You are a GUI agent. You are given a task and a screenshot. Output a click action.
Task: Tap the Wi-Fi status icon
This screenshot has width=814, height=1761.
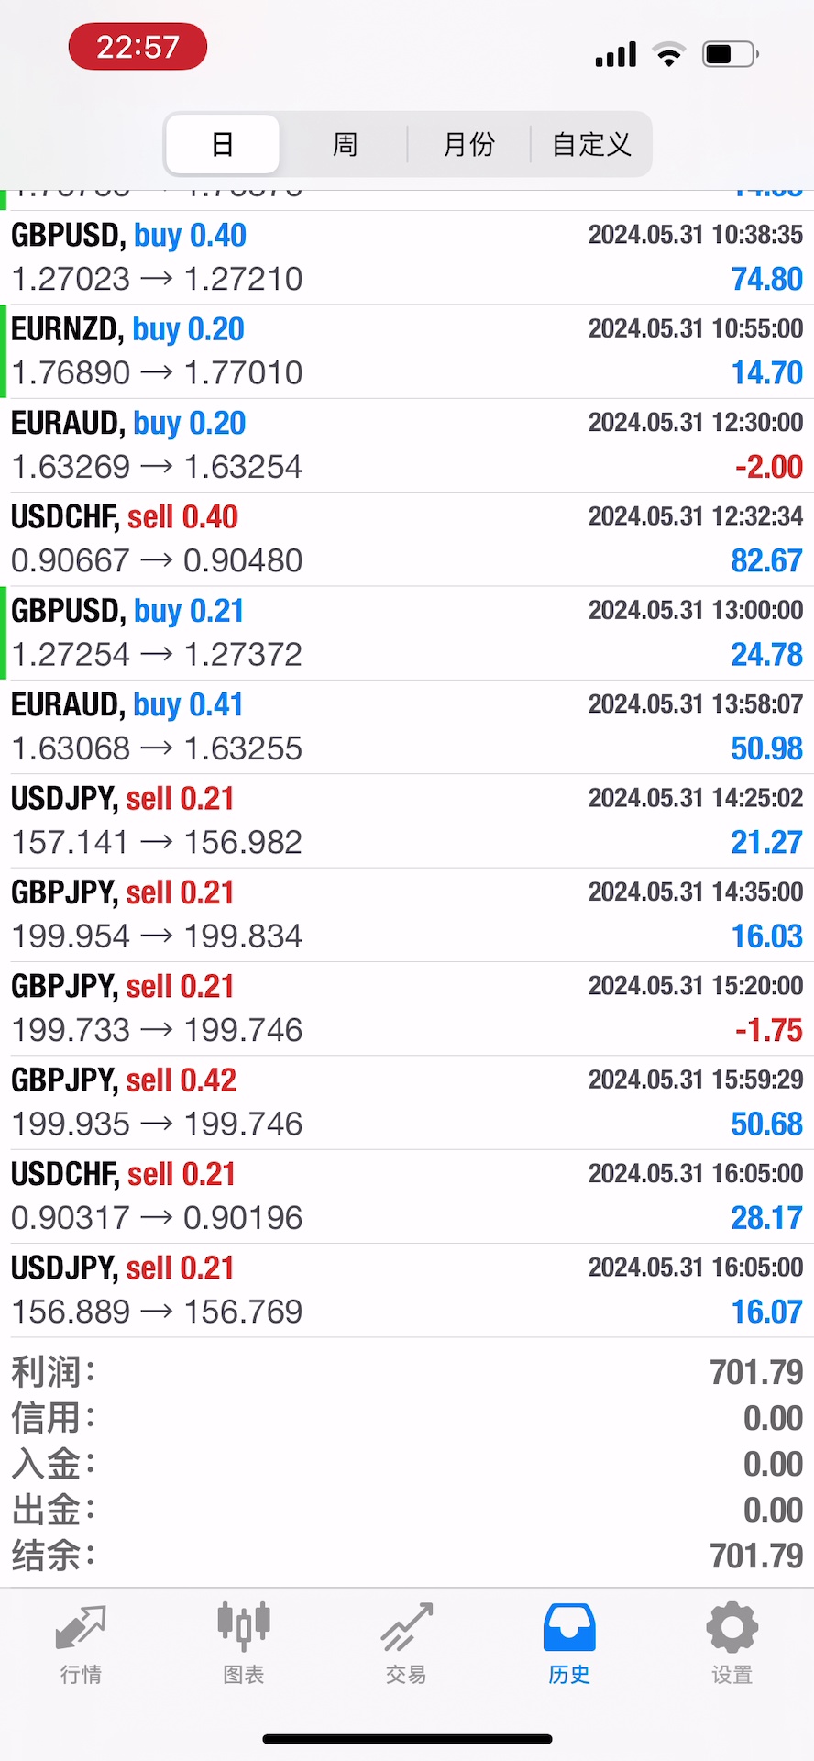tap(669, 54)
